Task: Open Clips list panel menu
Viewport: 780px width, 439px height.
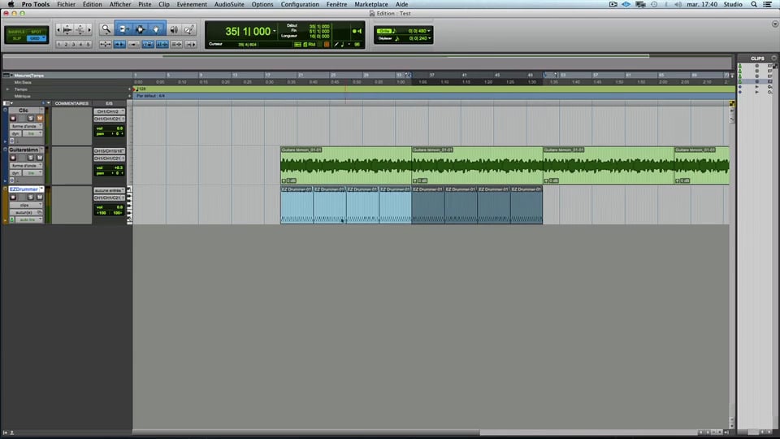Action: (773, 59)
